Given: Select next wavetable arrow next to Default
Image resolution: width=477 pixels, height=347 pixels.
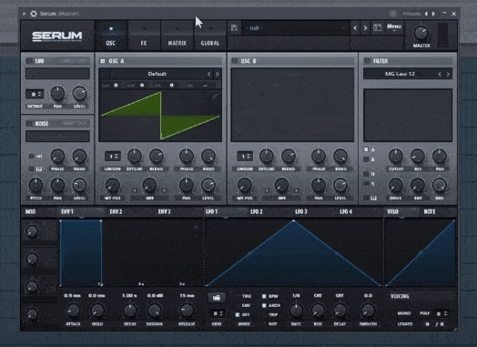Looking at the screenshot, I should [218, 74].
